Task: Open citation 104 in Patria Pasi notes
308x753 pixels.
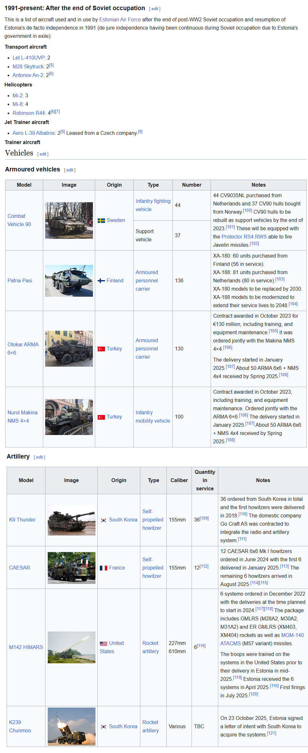Action: [293, 304]
